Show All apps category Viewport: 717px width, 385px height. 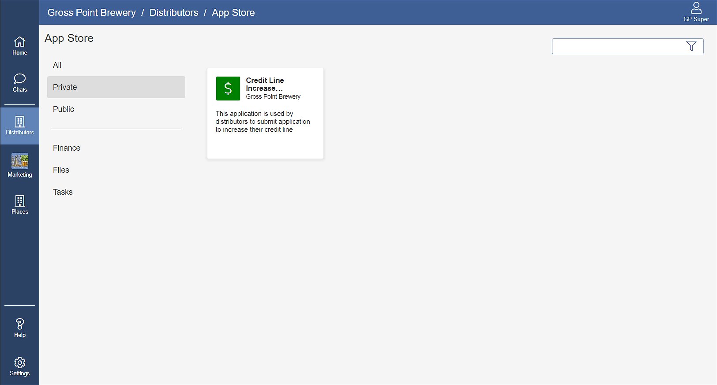point(116,65)
